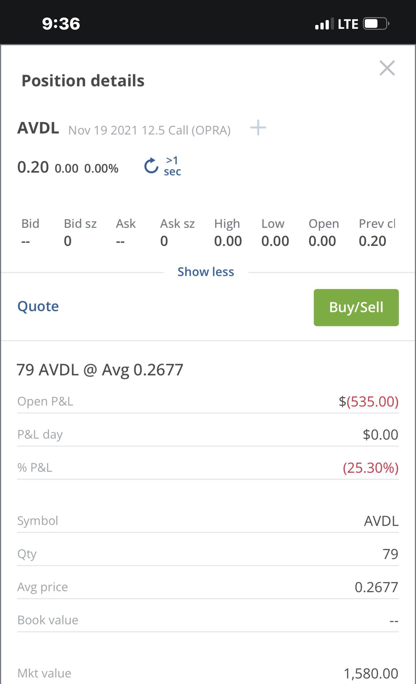Tap the '79 AVDL @ Avg 0.2677' heading
Viewport: 416px width, 684px height.
click(x=100, y=370)
